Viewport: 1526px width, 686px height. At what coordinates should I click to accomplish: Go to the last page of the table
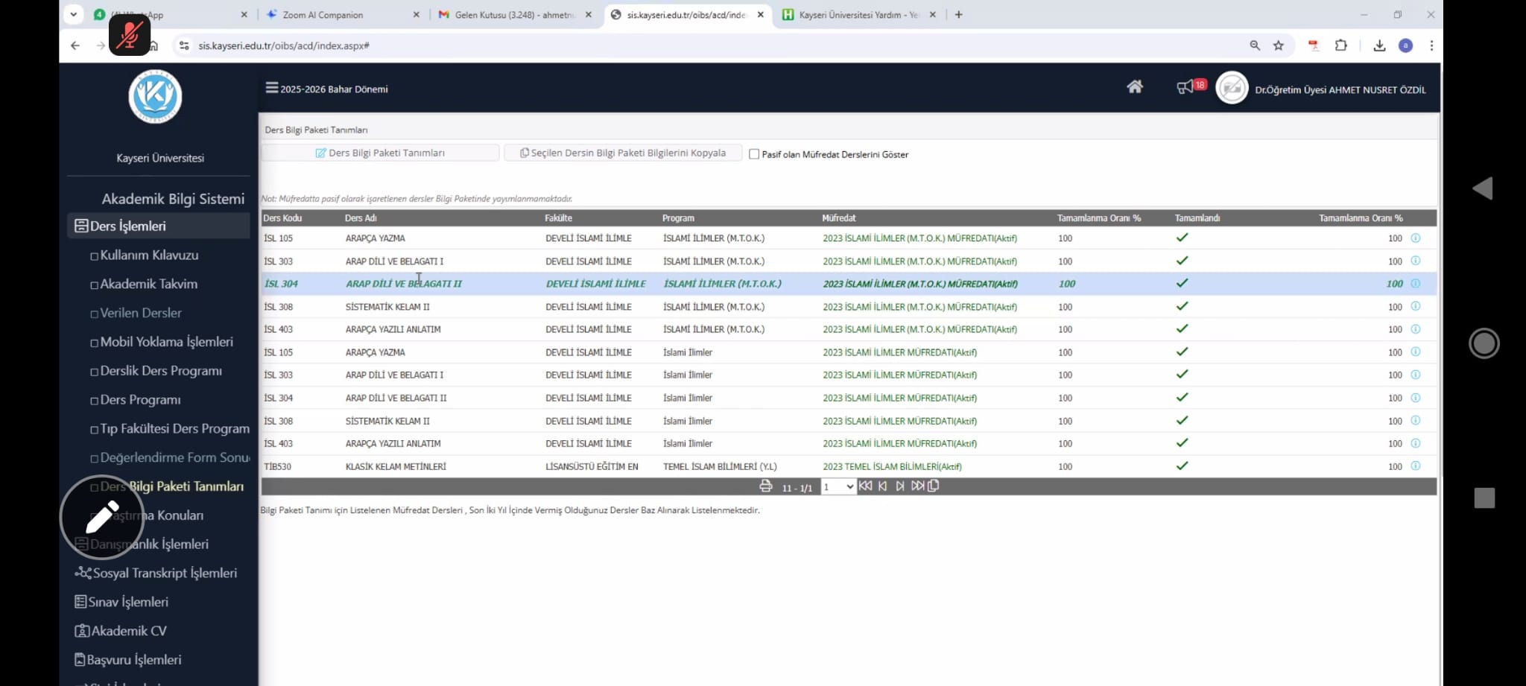[x=917, y=486]
